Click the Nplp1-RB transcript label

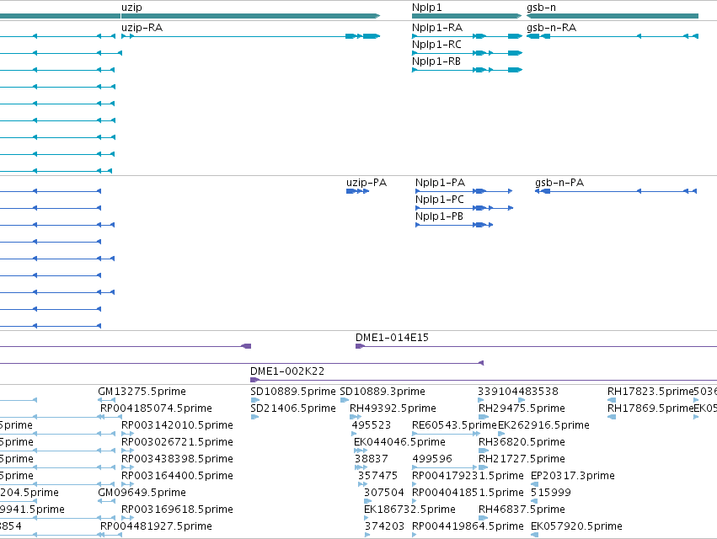(436, 61)
